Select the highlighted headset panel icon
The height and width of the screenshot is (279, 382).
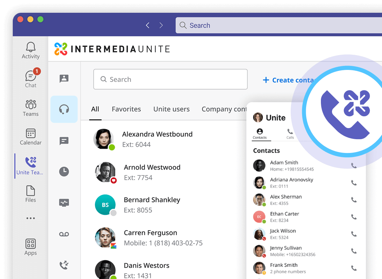click(x=64, y=109)
